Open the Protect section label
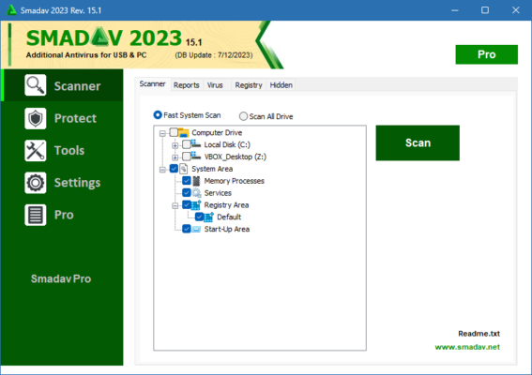 point(75,118)
